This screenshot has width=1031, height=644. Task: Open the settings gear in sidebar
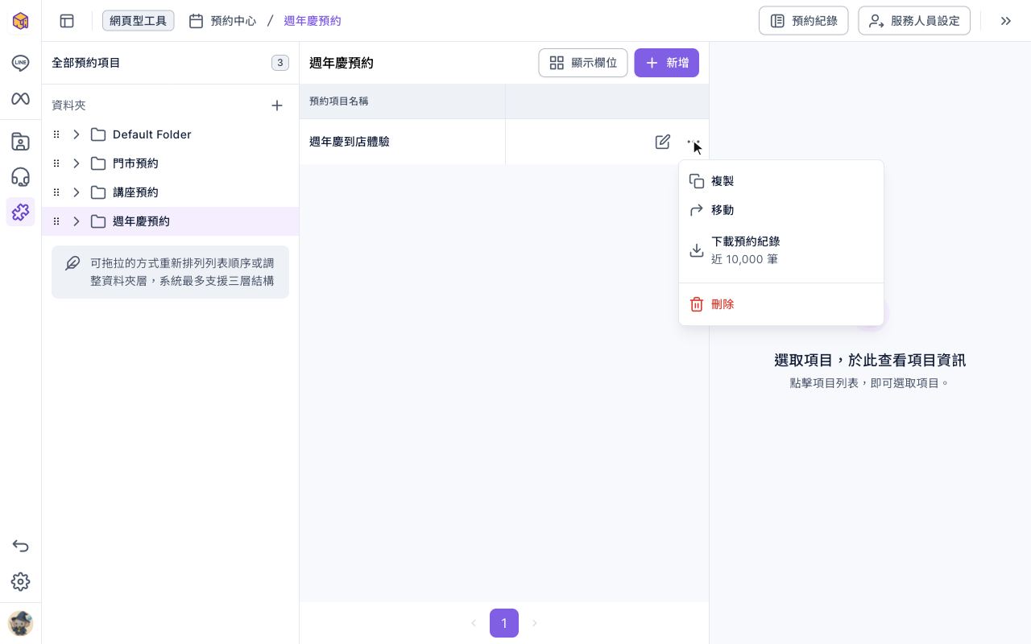point(20,581)
